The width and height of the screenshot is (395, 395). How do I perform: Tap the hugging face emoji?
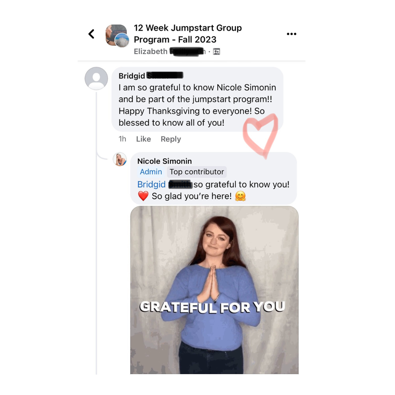[x=240, y=196]
